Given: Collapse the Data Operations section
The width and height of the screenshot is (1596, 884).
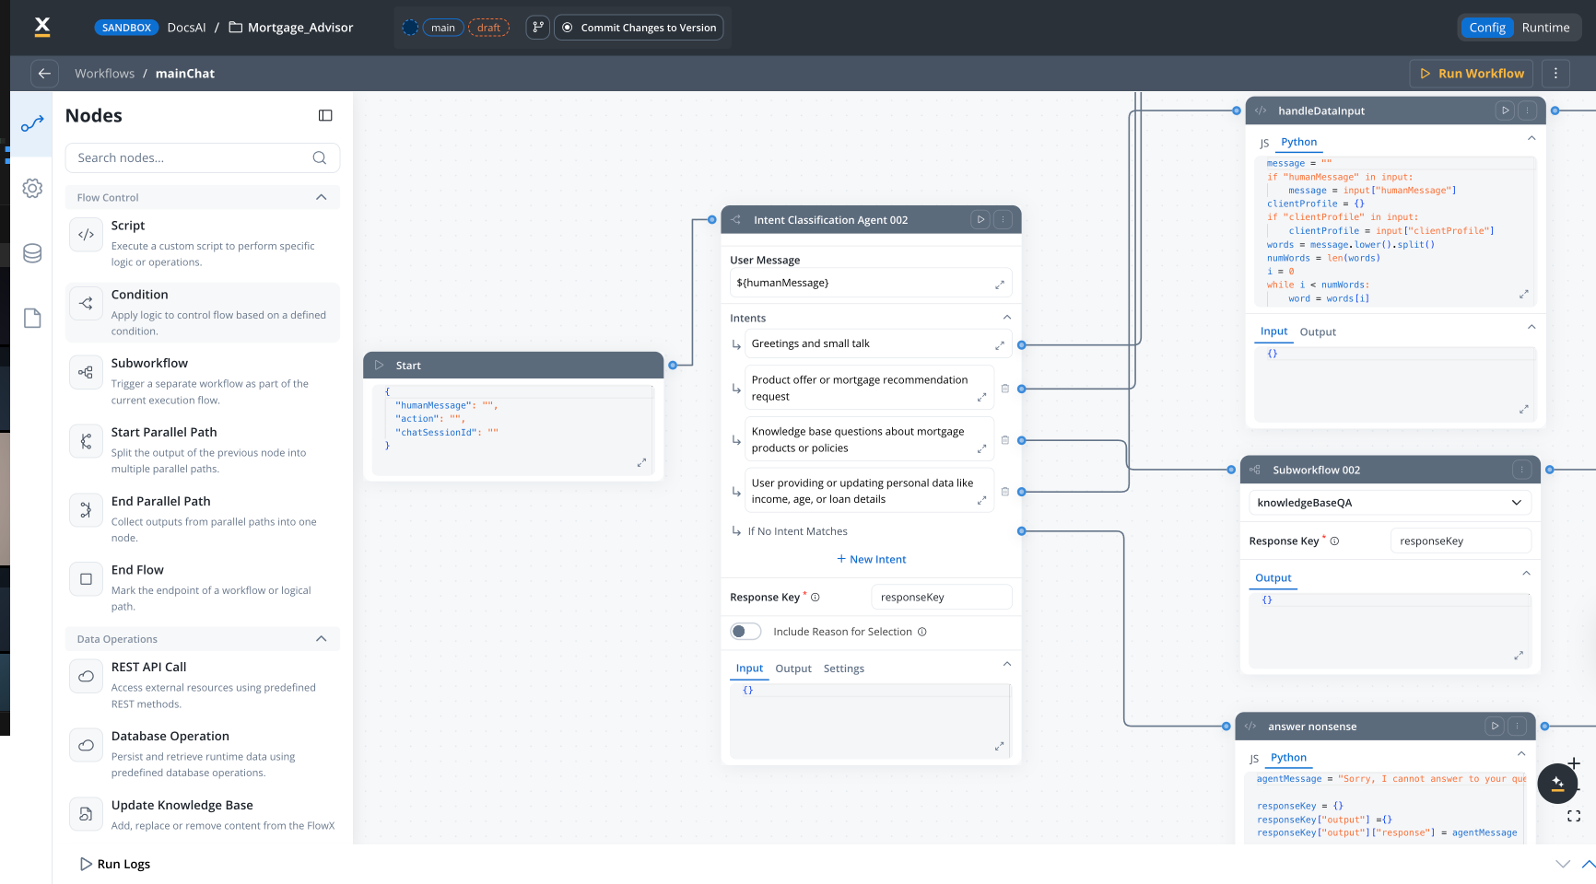Looking at the screenshot, I should click(x=322, y=638).
